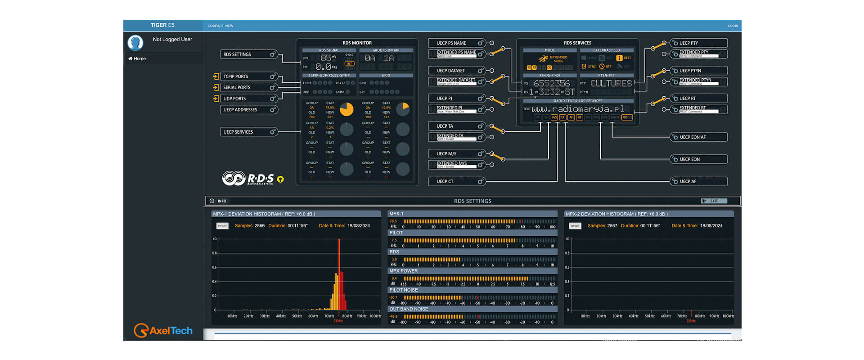Toggle the Extended M/S radio connector
The width and height of the screenshot is (864, 360).
tap(491, 165)
